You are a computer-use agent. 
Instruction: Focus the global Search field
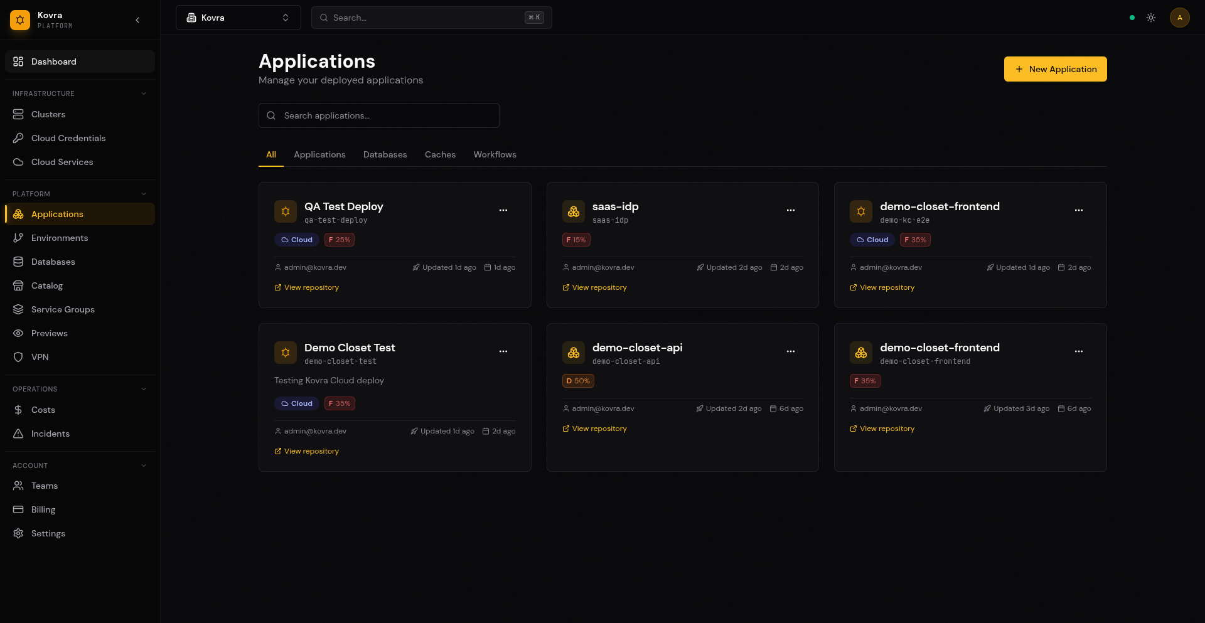click(432, 18)
